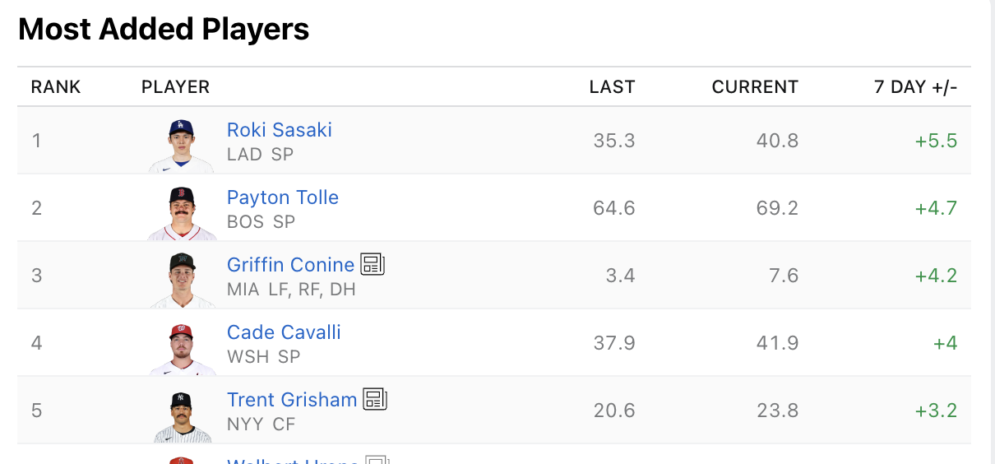This screenshot has height=464, width=995.
Task: Open the news note icon beside Trent Grisham
Action: click(375, 399)
